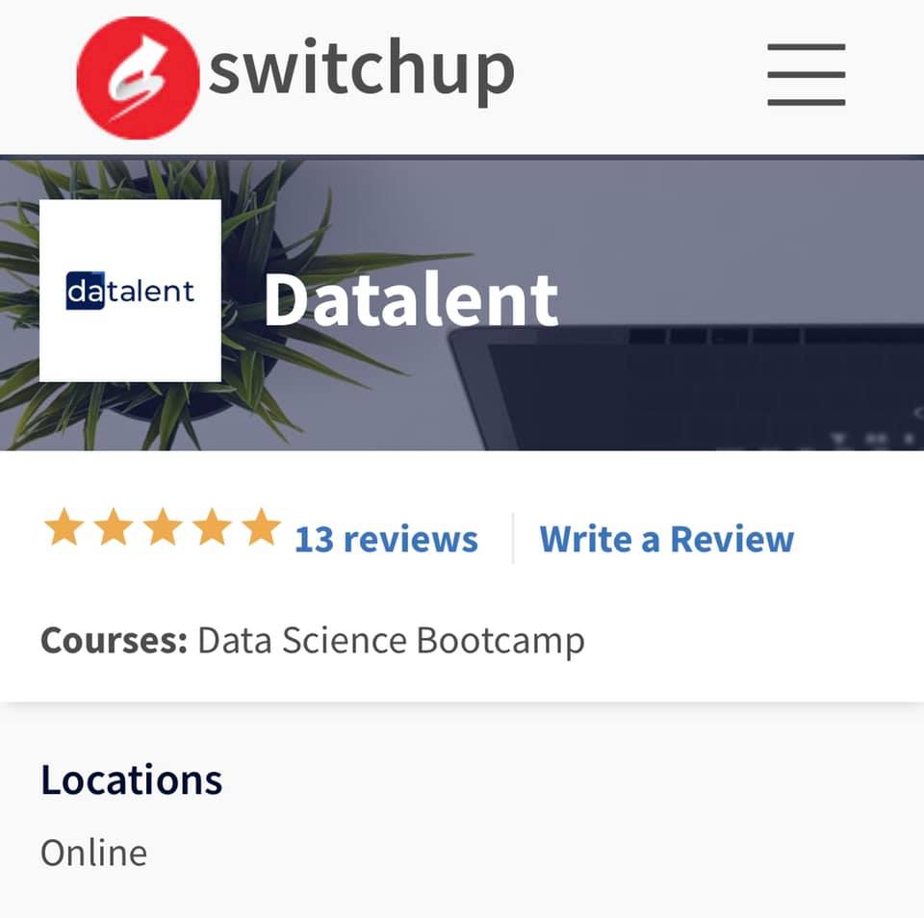Click the Courses label
The height and width of the screenshot is (918, 924).
point(115,641)
